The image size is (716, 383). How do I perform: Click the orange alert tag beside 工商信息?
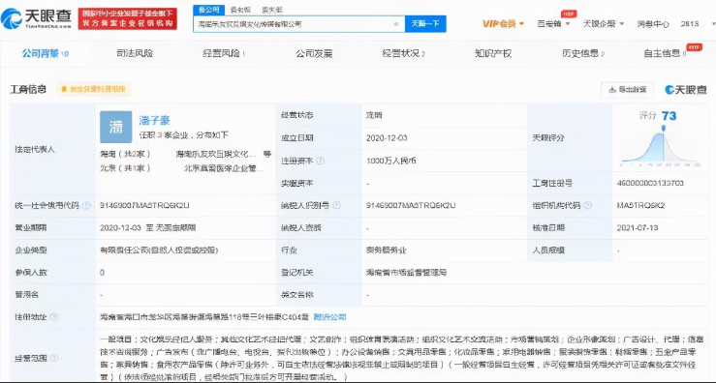tap(94, 89)
